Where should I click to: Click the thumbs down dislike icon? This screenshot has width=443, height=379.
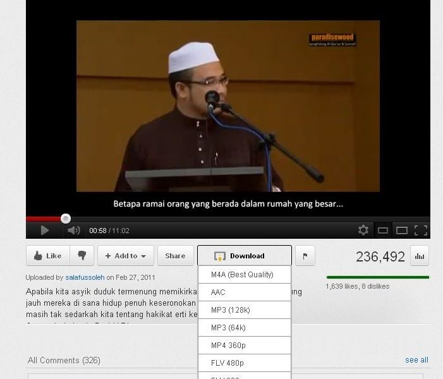click(82, 256)
